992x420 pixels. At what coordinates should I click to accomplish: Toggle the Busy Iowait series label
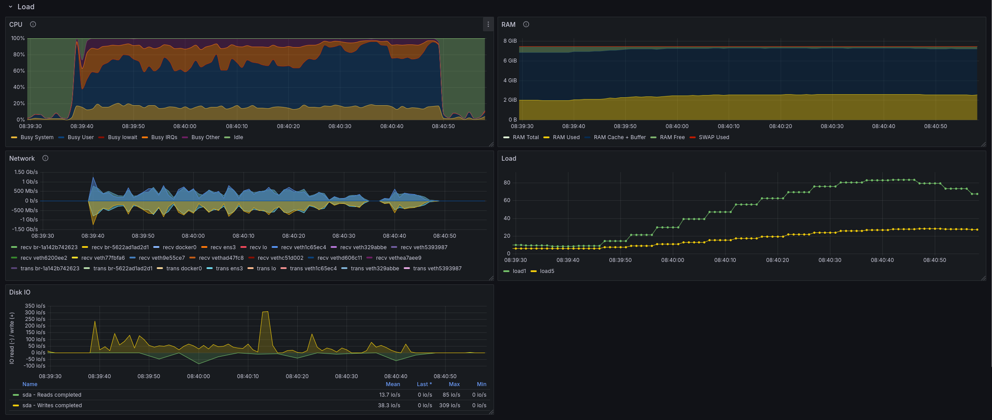(122, 137)
